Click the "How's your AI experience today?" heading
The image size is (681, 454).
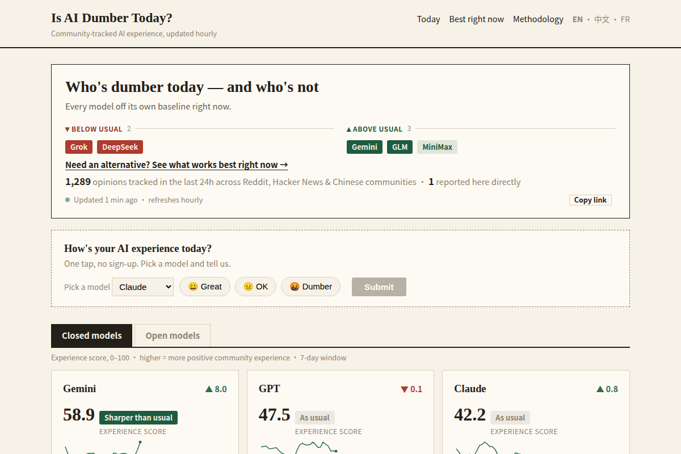pos(138,249)
